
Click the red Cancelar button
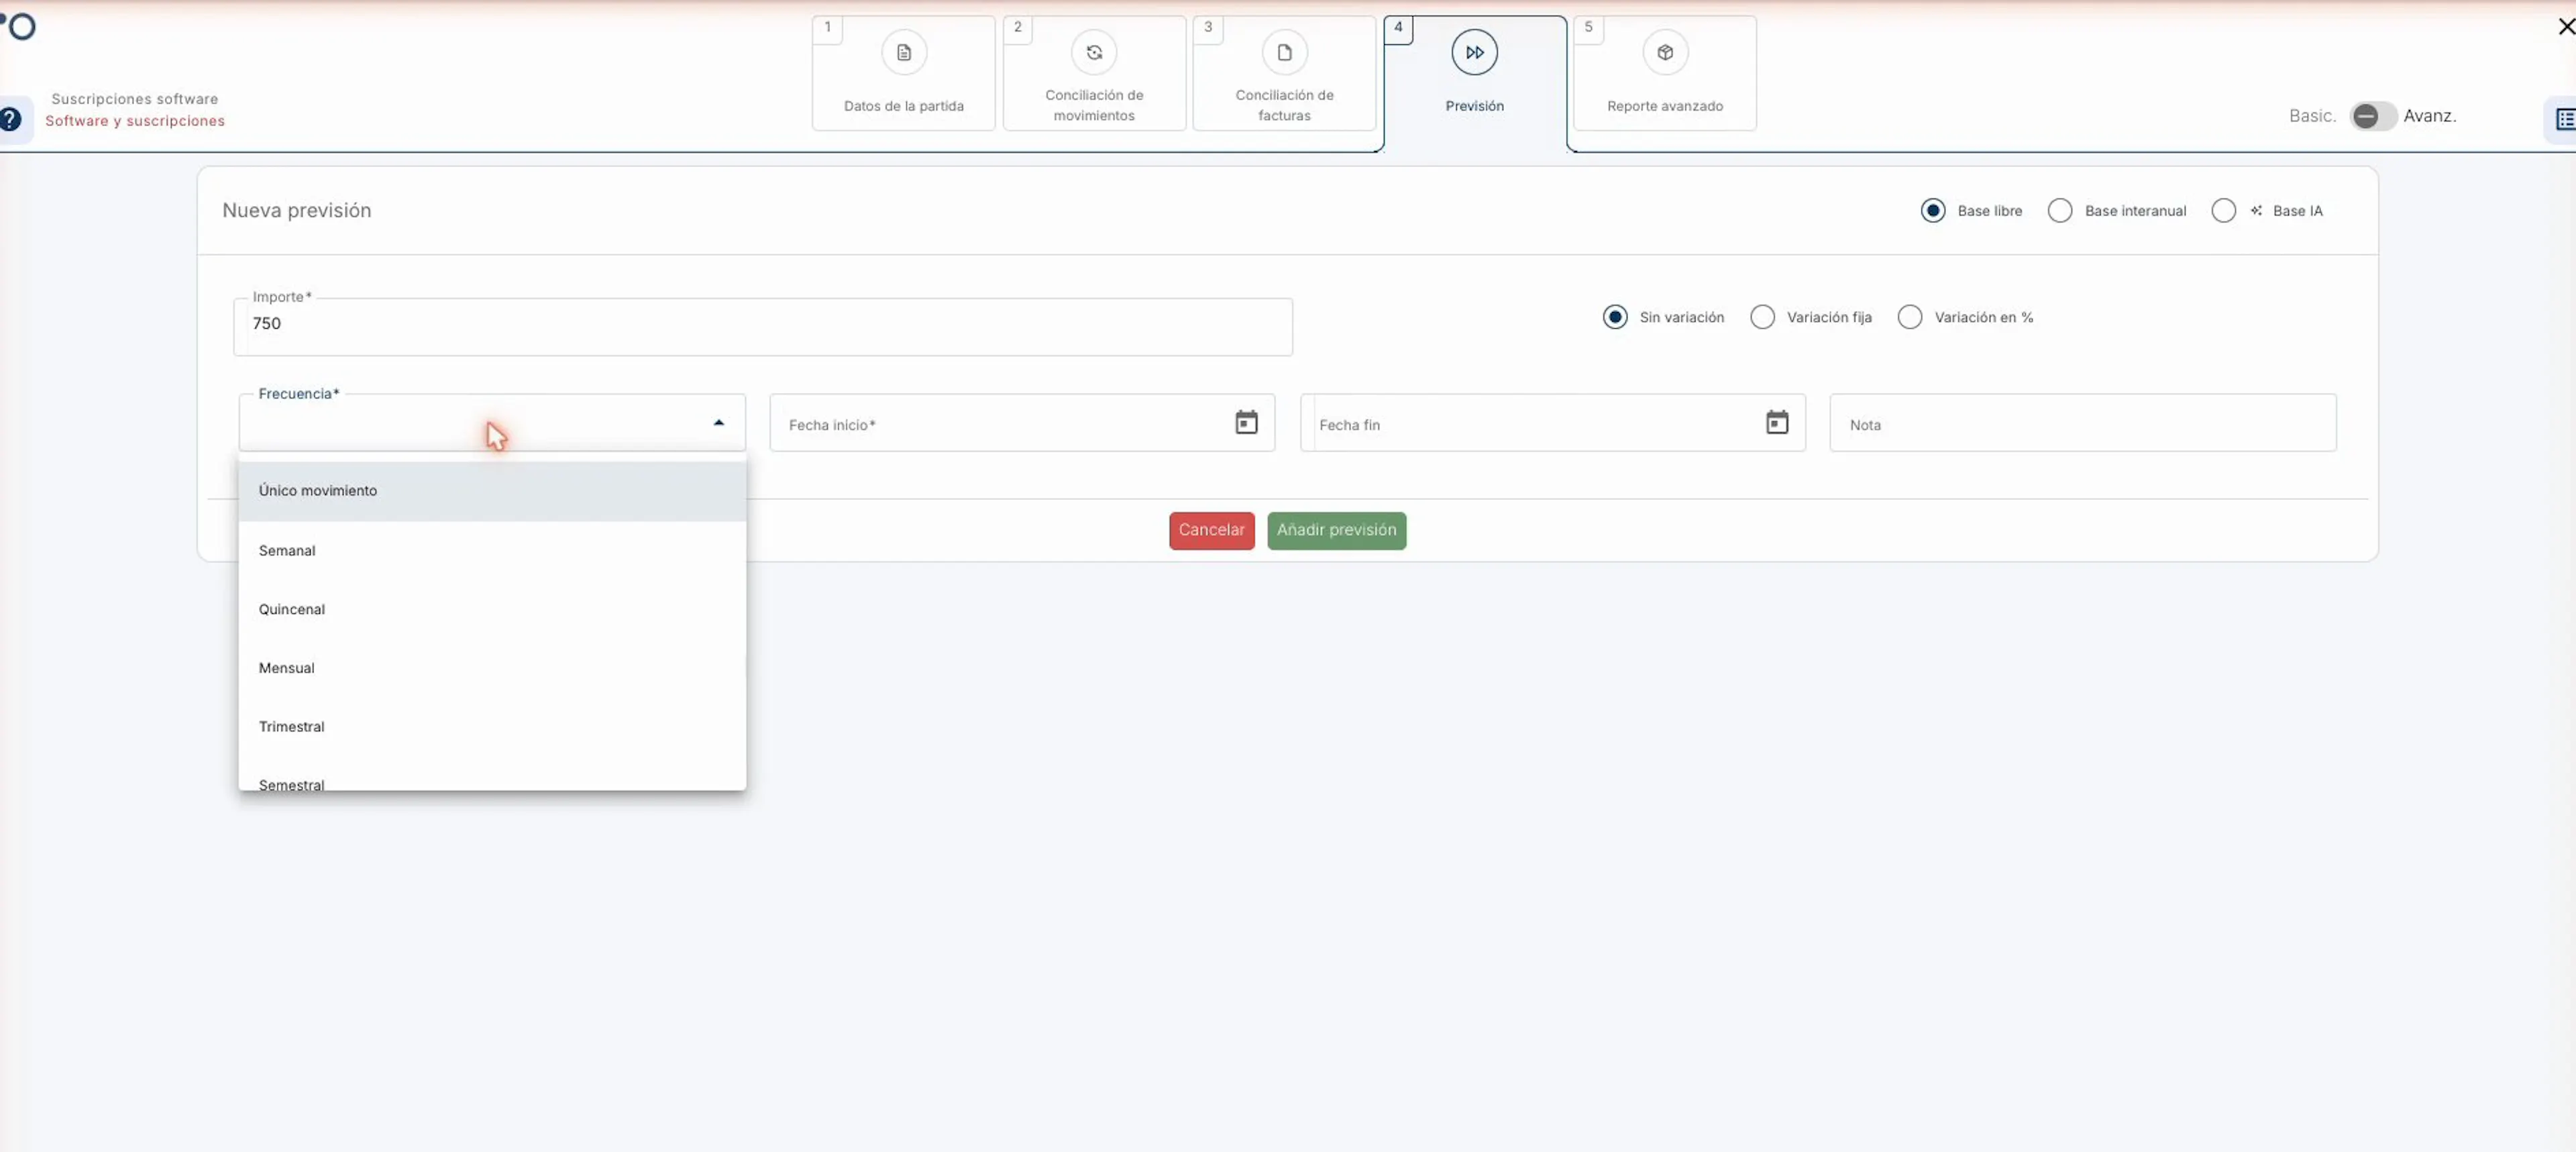tap(1211, 531)
